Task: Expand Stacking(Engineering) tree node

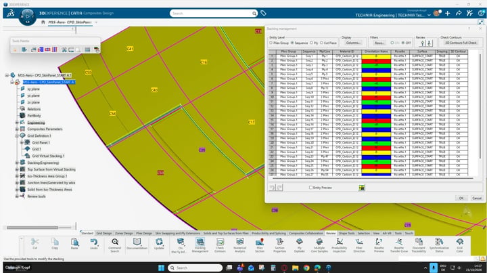Action: click(x=17, y=163)
